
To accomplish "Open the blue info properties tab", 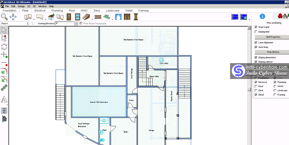I will tap(262, 16).
